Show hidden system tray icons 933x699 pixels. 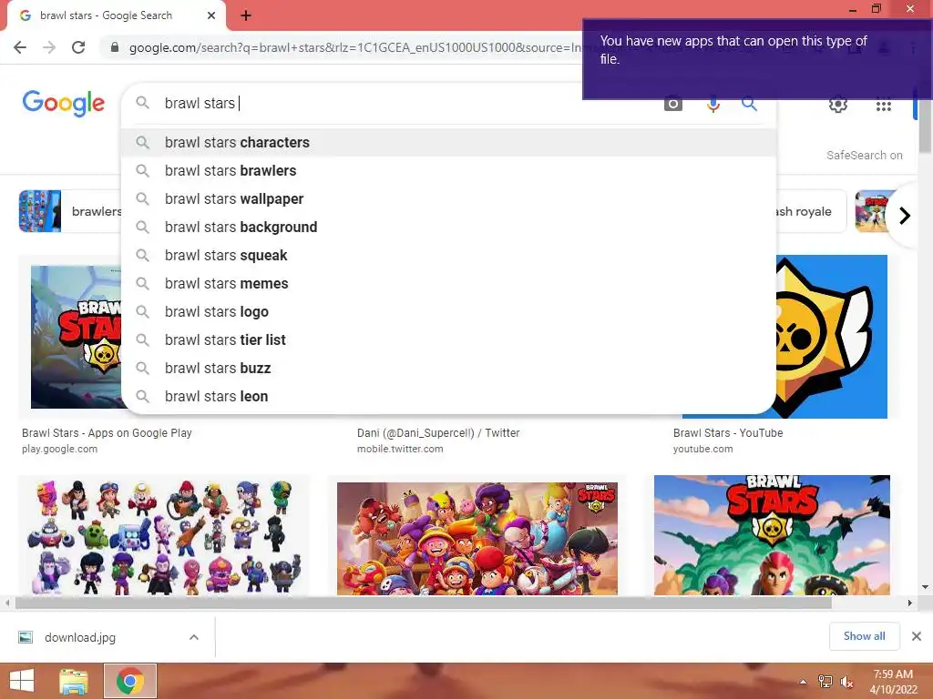804,682
